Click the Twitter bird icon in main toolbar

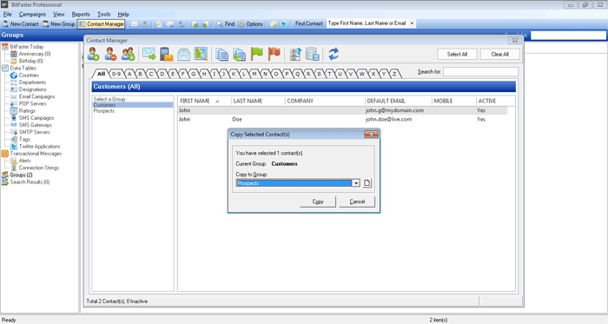[x=284, y=24]
